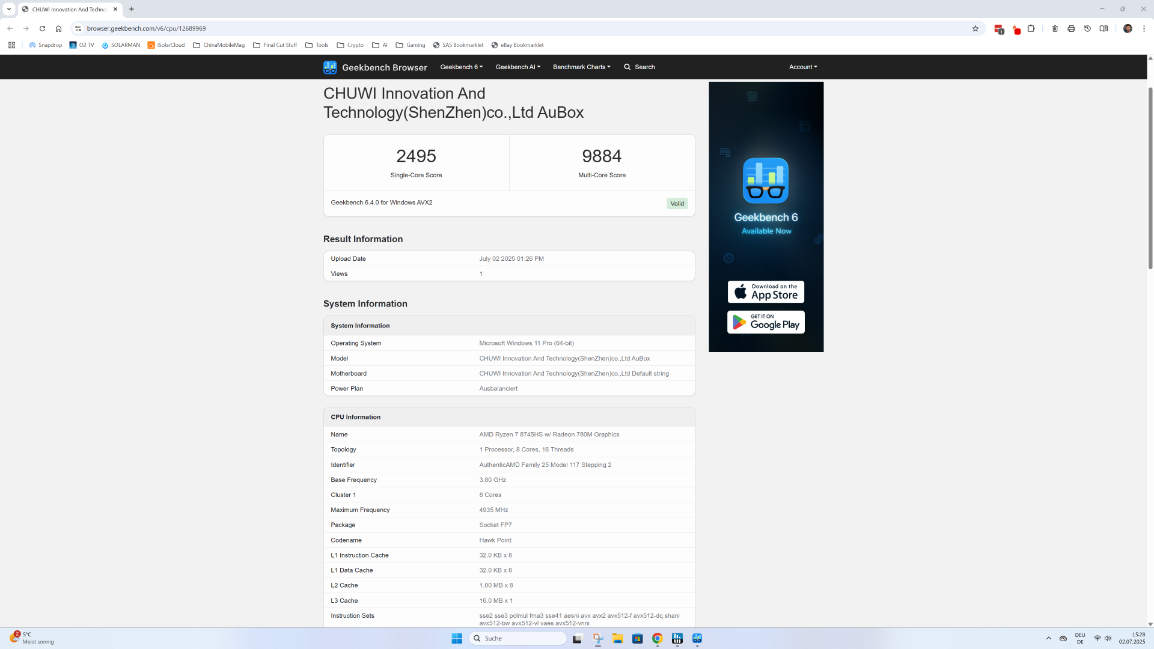Click the Get it on Google Play badge
The width and height of the screenshot is (1154, 649).
(766, 322)
